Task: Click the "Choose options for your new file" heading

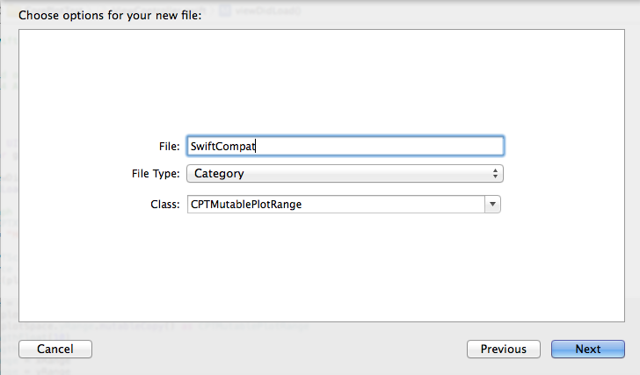Action: click(110, 16)
